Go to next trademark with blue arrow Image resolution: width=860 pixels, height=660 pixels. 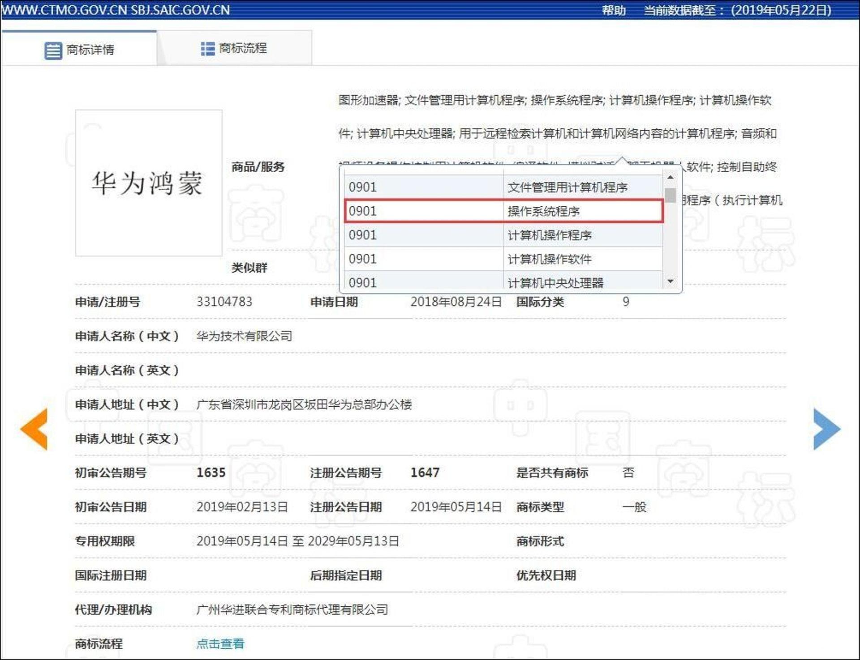point(827,429)
